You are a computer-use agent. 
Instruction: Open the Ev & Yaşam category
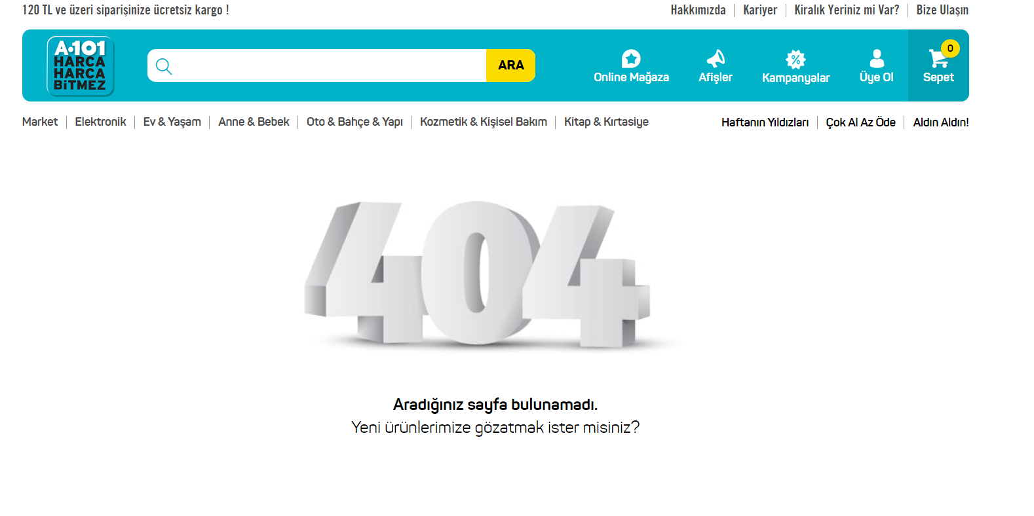tap(172, 122)
